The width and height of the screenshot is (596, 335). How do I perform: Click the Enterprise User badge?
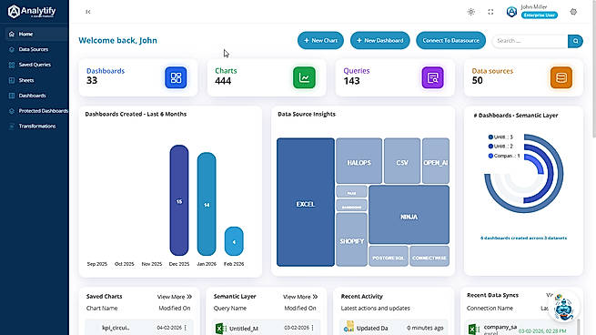coord(540,15)
